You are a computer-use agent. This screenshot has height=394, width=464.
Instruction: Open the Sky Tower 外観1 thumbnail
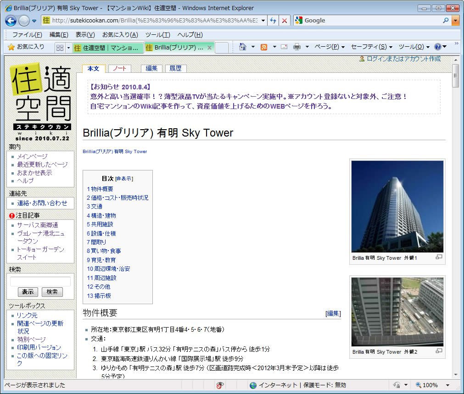pyautogui.click(x=397, y=206)
